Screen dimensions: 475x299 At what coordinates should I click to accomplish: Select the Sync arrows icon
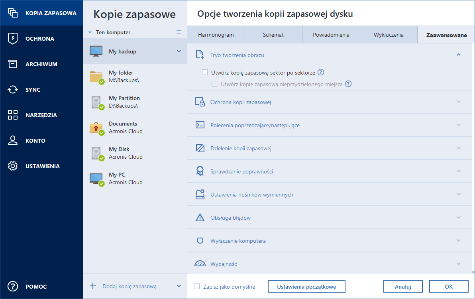click(13, 90)
